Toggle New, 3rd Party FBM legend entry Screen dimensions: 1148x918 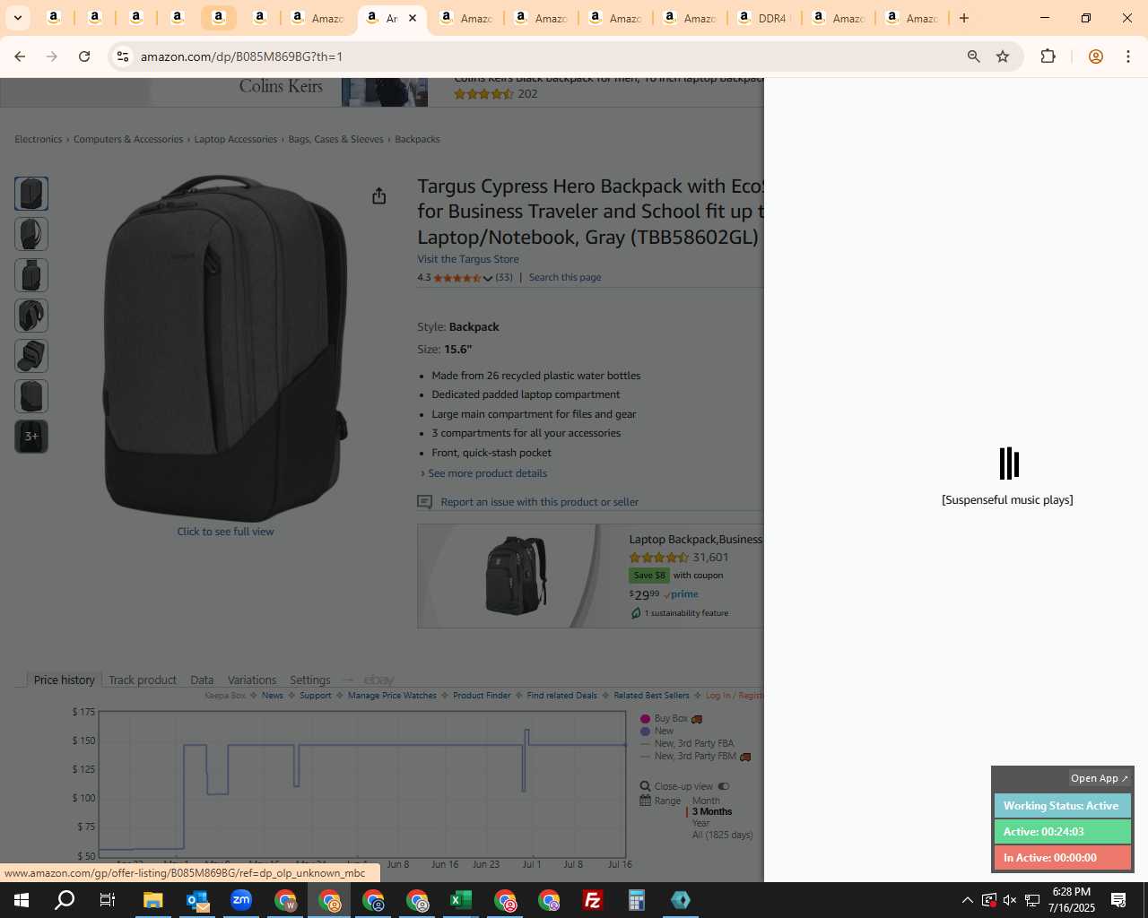695,756
